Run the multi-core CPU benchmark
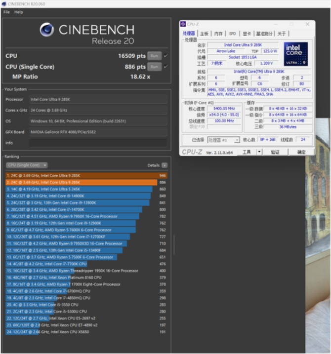This screenshot has width=331, height=354. [x=155, y=56]
